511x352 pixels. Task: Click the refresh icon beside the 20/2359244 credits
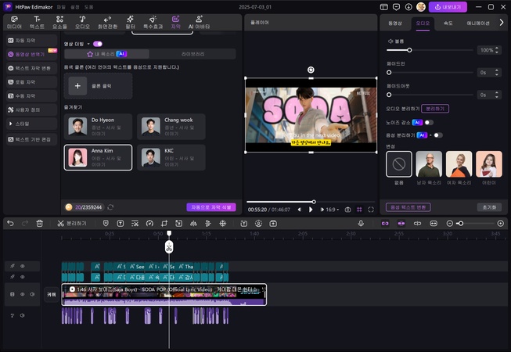pyautogui.click(x=110, y=207)
